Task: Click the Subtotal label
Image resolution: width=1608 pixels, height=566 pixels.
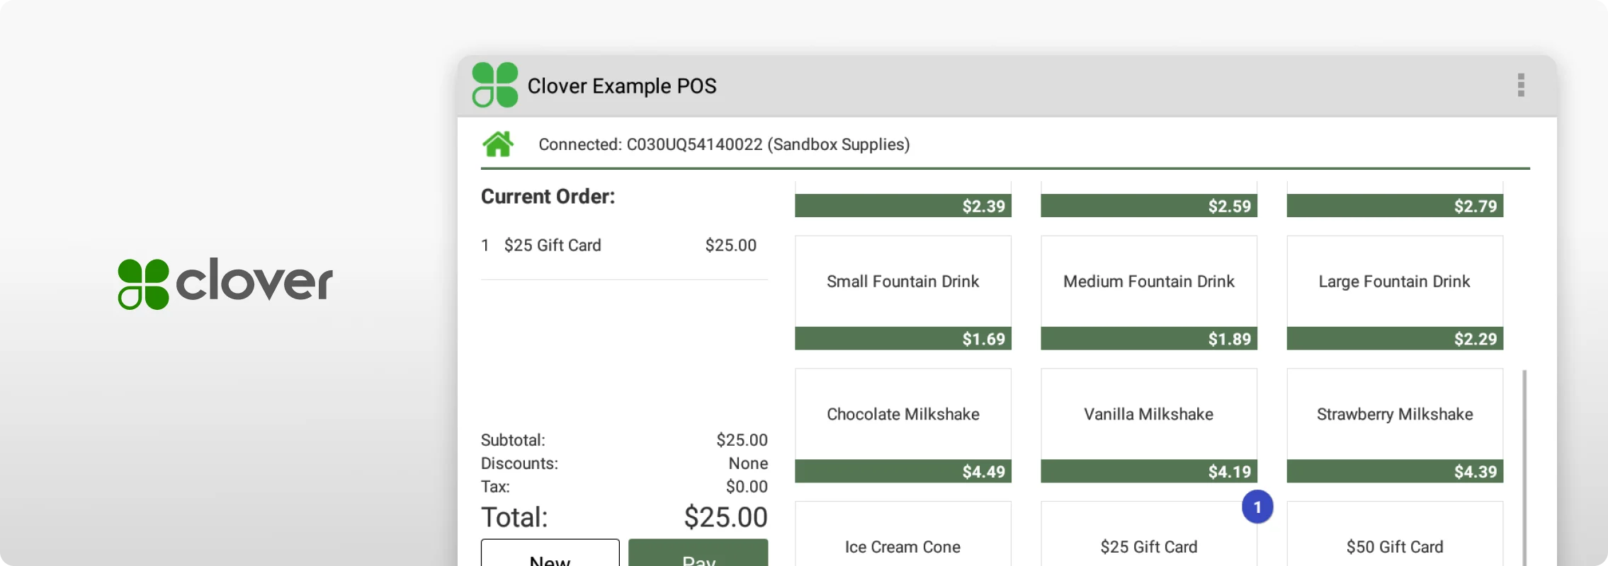Action: coord(513,440)
